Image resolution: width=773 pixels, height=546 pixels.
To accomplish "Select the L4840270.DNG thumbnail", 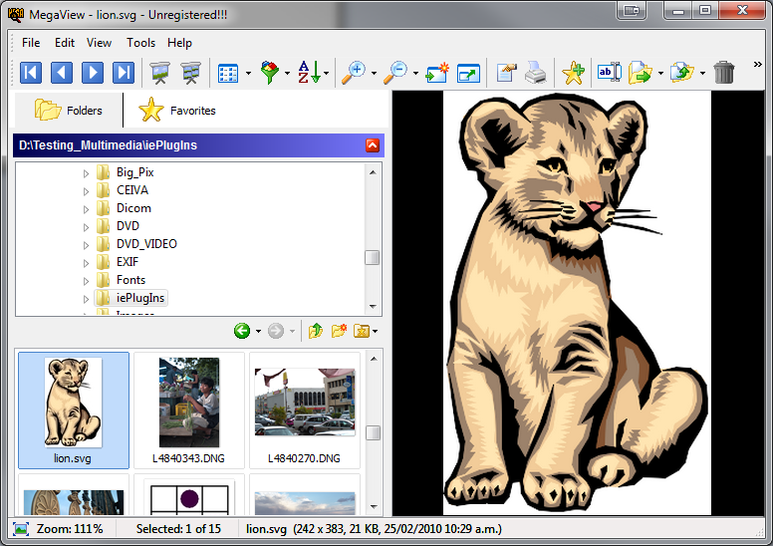I will click(305, 409).
